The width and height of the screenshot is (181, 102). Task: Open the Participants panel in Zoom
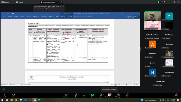(x=66, y=95)
